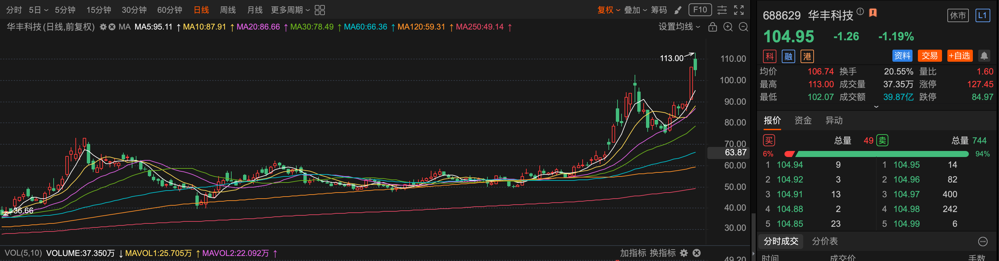The width and height of the screenshot is (999, 261).
Task: Open the 复权 adjustment dropdown
Action: pos(608,10)
